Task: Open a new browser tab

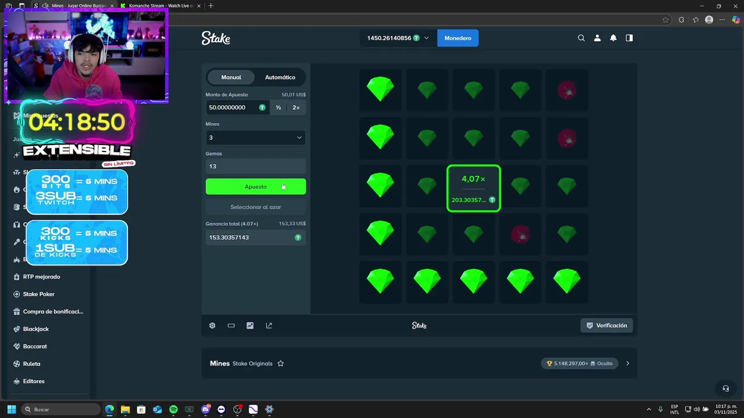Action: [x=211, y=6]
